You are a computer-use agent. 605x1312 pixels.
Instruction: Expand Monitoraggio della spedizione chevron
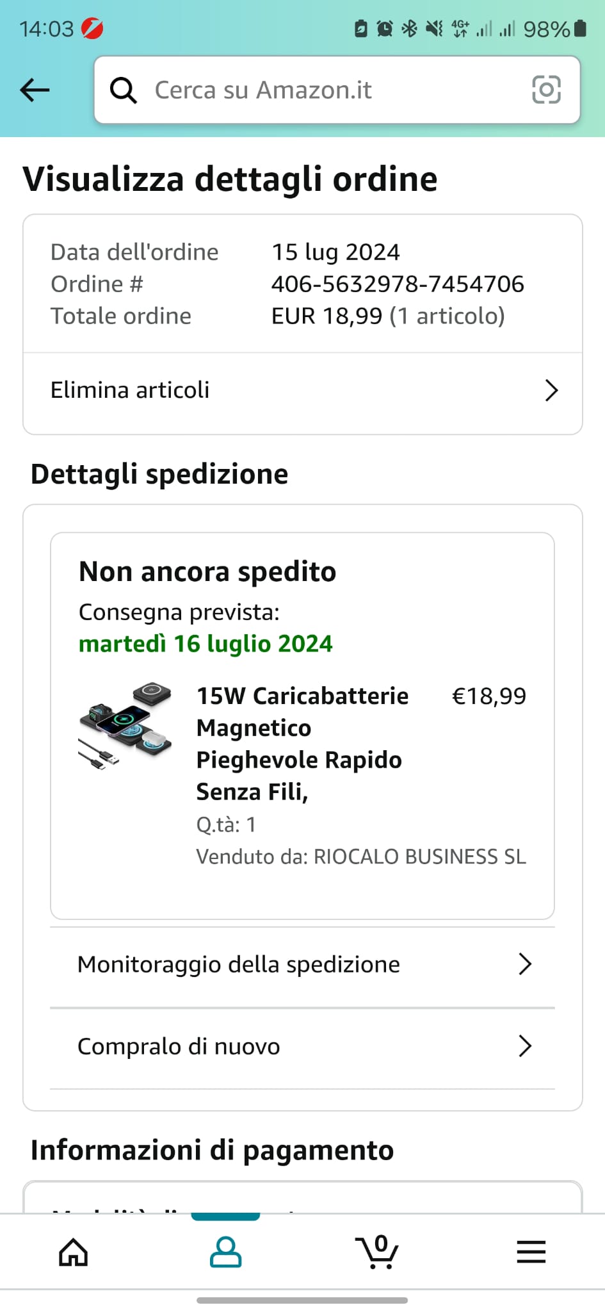tap(525, 964)
